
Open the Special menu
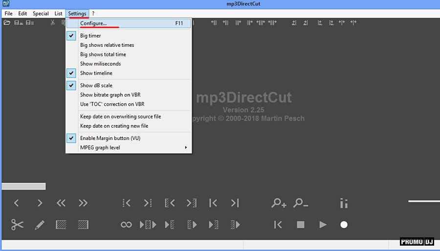coord(41,14)
